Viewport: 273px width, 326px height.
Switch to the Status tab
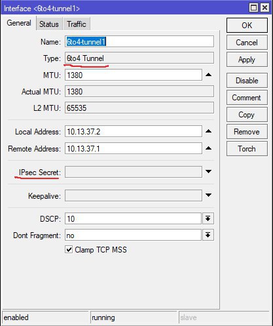tap(49, 24)
